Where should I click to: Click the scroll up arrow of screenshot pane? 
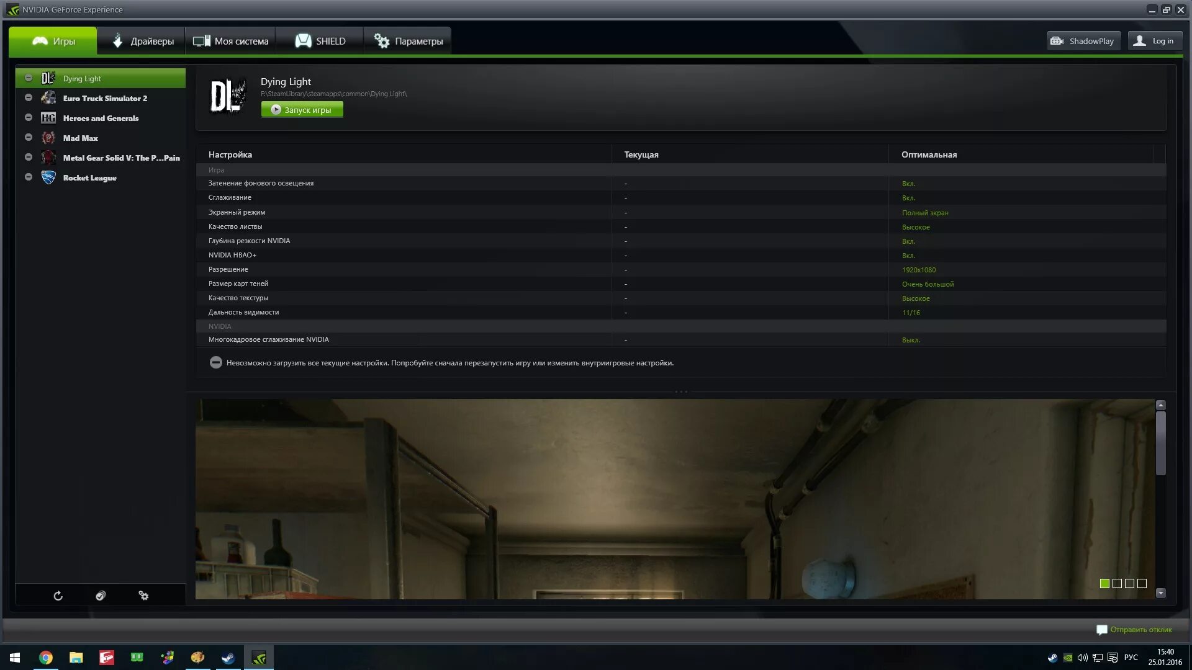click(x=1160, y=405)
